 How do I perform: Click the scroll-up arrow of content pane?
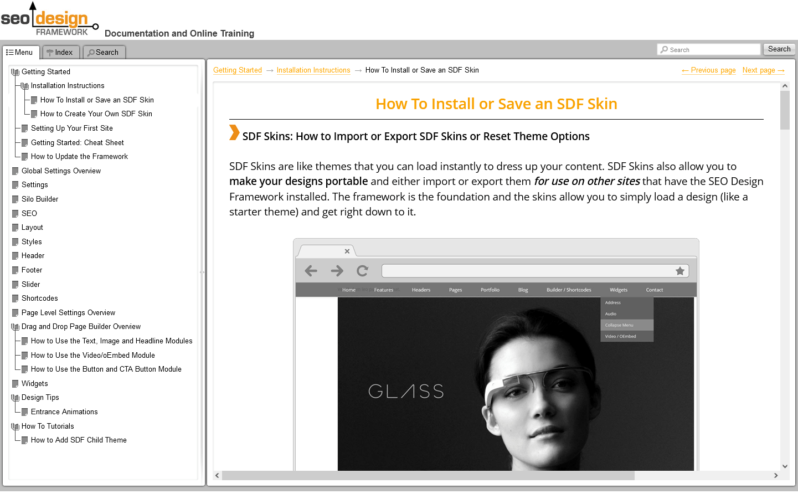click(x=785, y=86)
